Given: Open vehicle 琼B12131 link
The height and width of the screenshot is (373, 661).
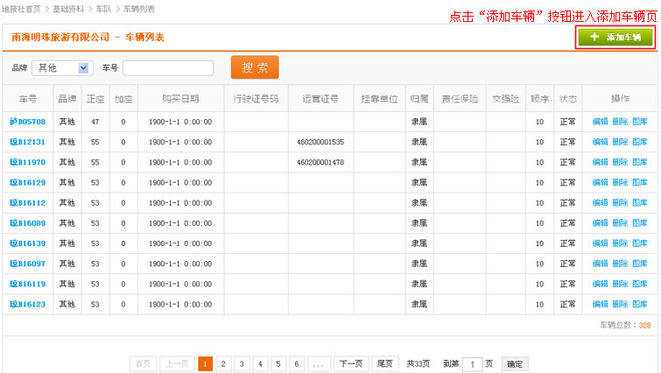Looking at the screenshot, I should (27, 142).
